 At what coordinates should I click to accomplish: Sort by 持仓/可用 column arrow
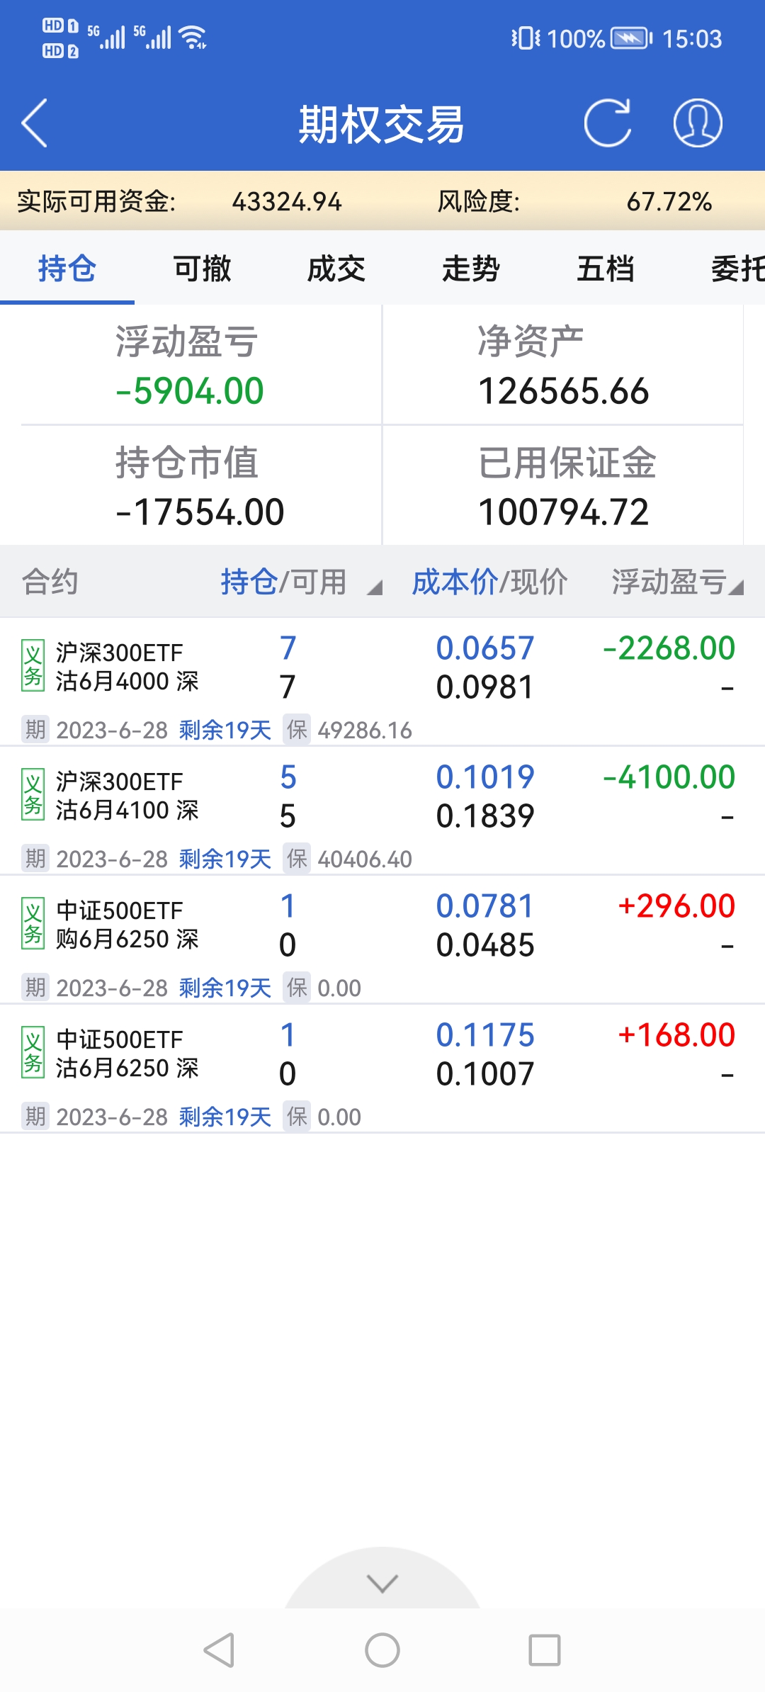[x=375, y=587]
